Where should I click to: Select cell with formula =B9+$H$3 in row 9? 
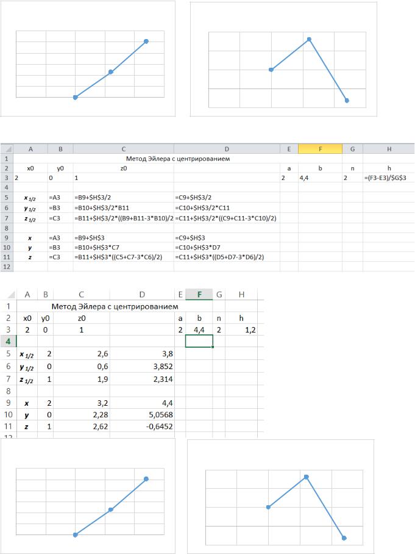(123, 238)
